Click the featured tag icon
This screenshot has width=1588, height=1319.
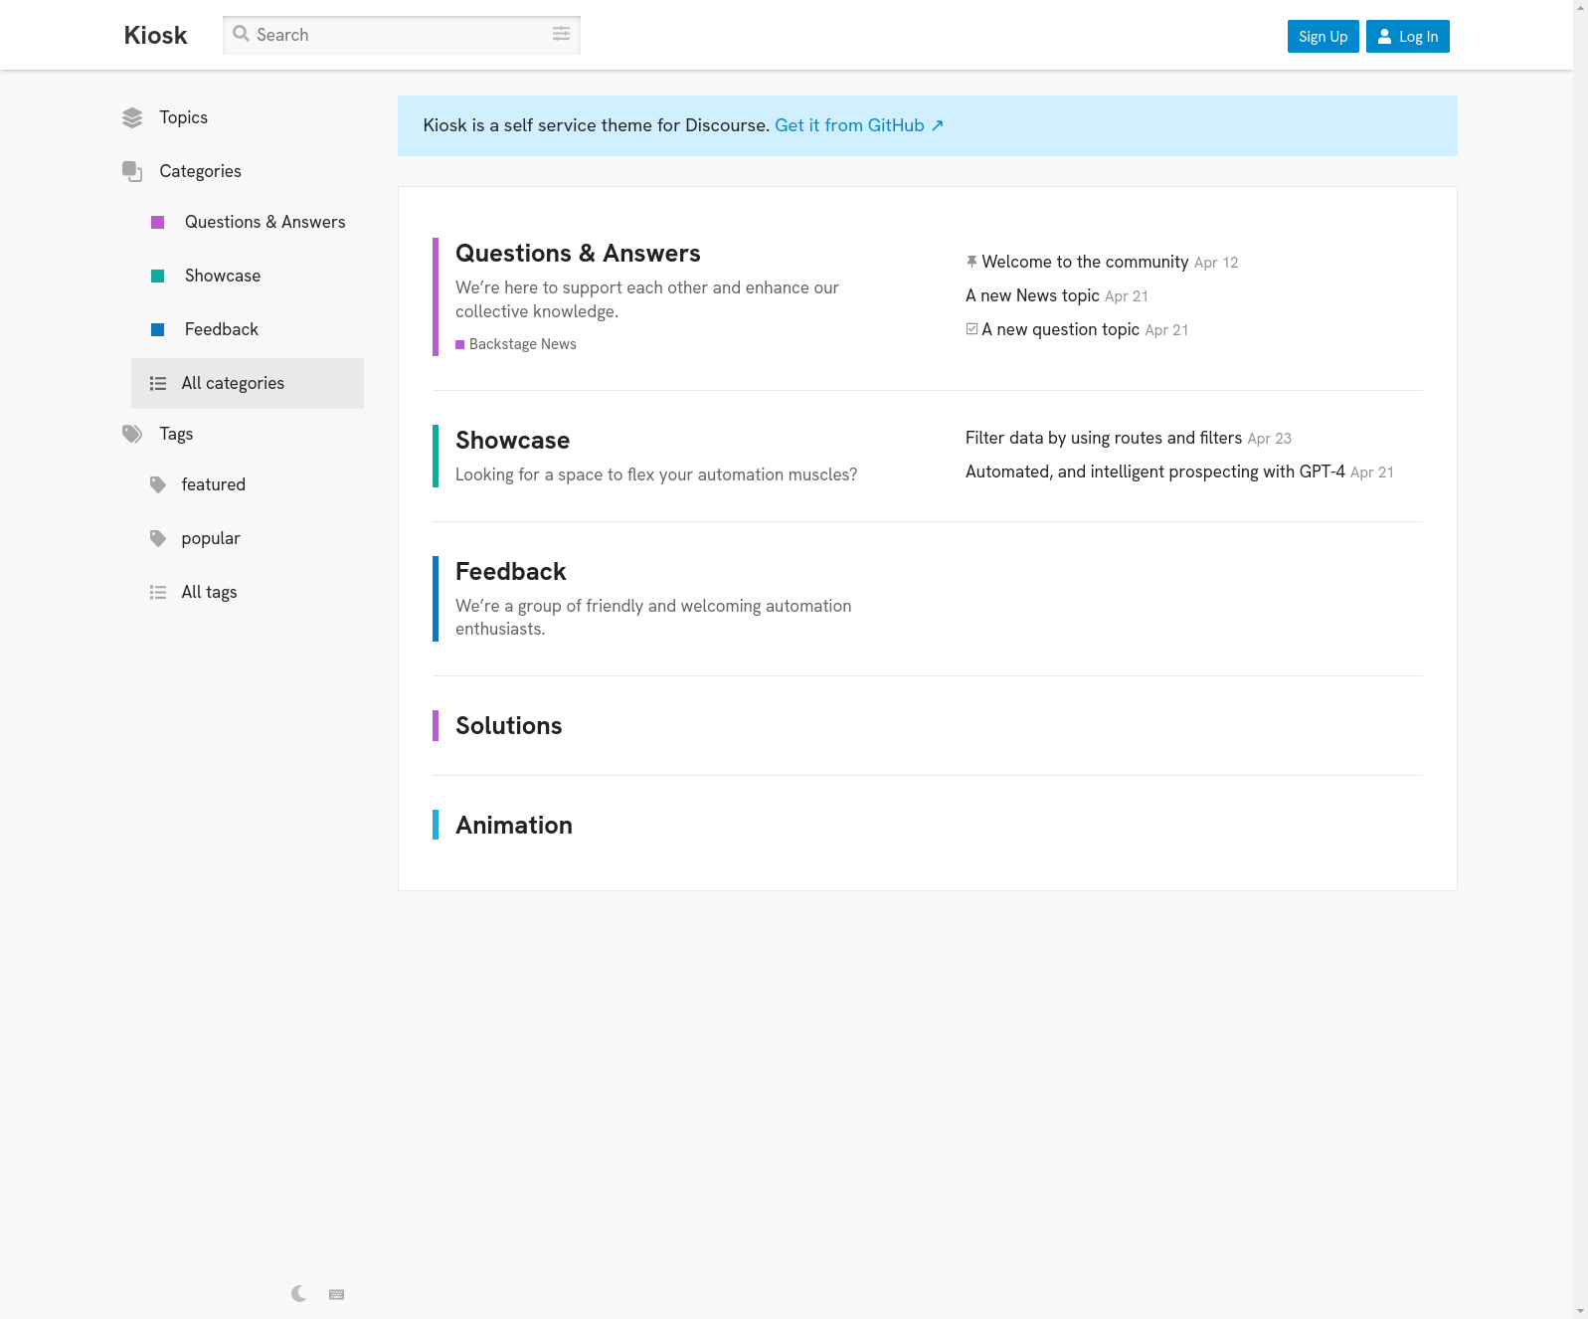[x=158, y=484]
